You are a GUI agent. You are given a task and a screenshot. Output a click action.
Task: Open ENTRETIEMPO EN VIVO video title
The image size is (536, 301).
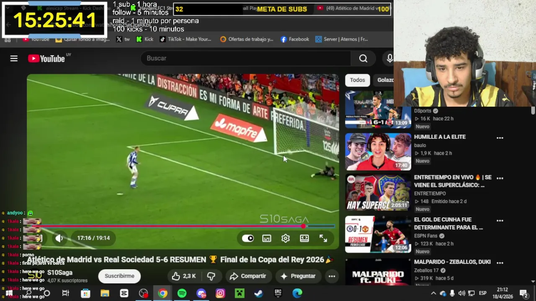(x=453, y=181)
